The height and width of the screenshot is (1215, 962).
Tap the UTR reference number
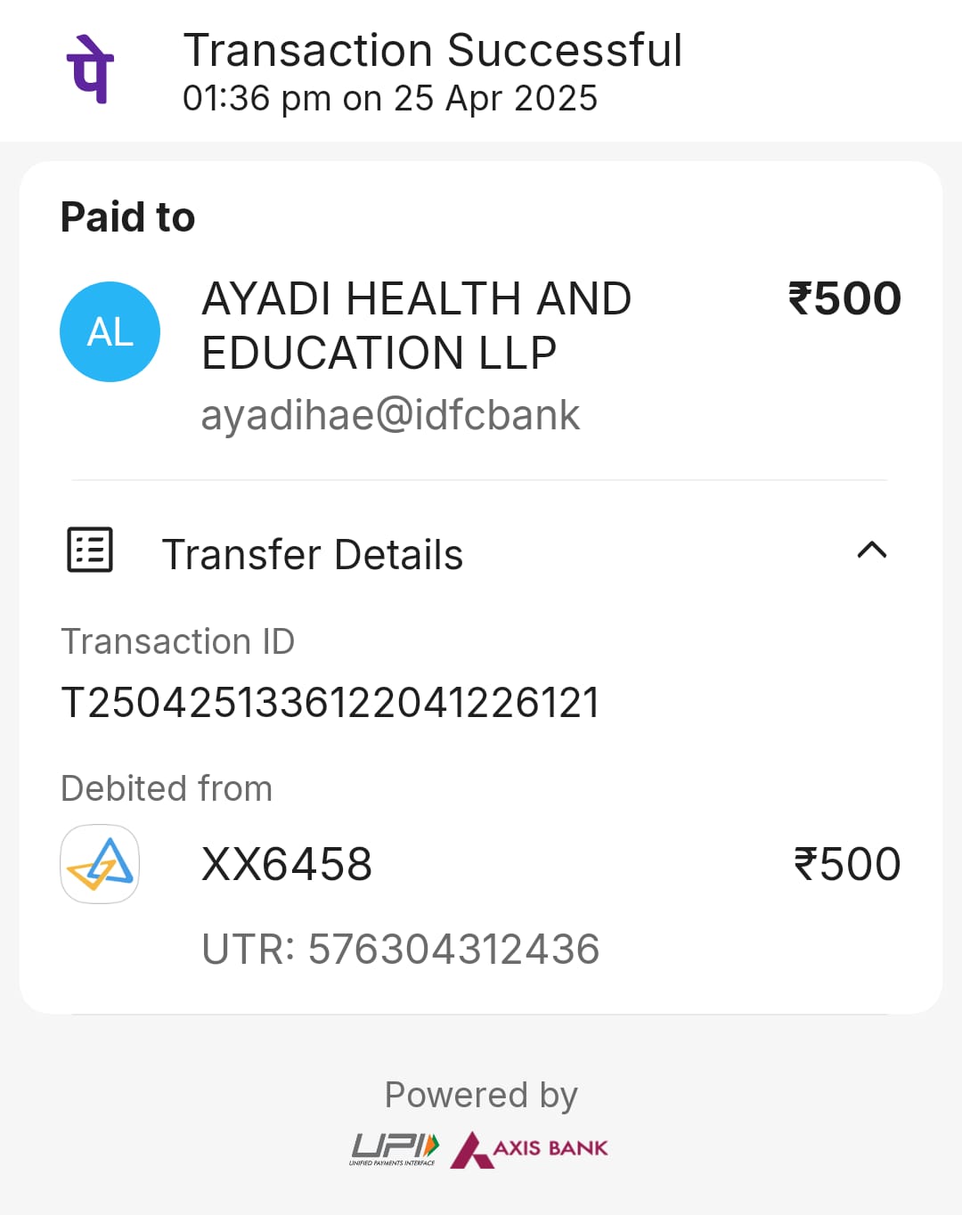pyautogui.click(x=400, y=949)
